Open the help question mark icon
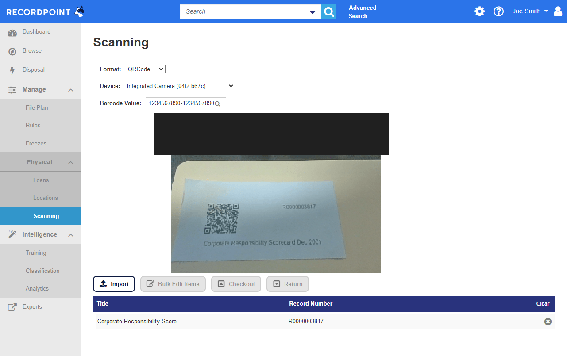 click(x=499, y=11)
